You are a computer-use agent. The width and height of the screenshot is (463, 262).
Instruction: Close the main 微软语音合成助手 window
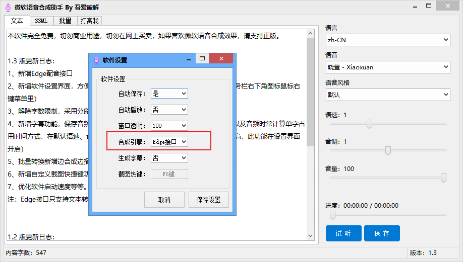(x=448, y=6)
